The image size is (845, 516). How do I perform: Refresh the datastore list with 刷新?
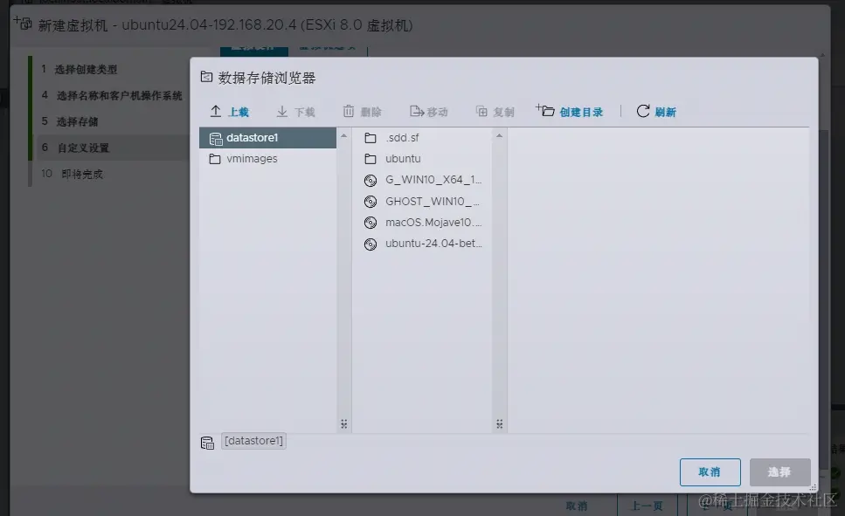(656, 112)
